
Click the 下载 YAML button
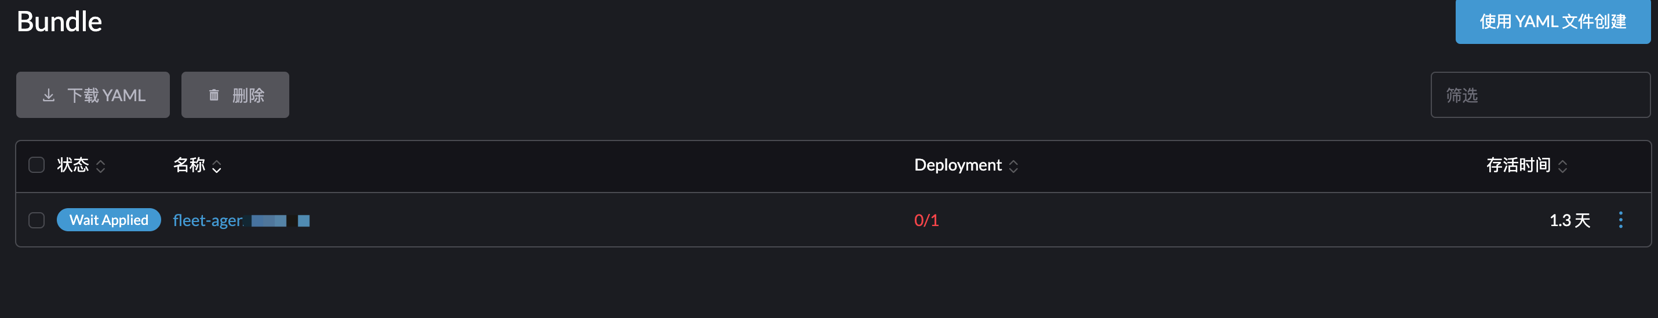tap(93, 95)
